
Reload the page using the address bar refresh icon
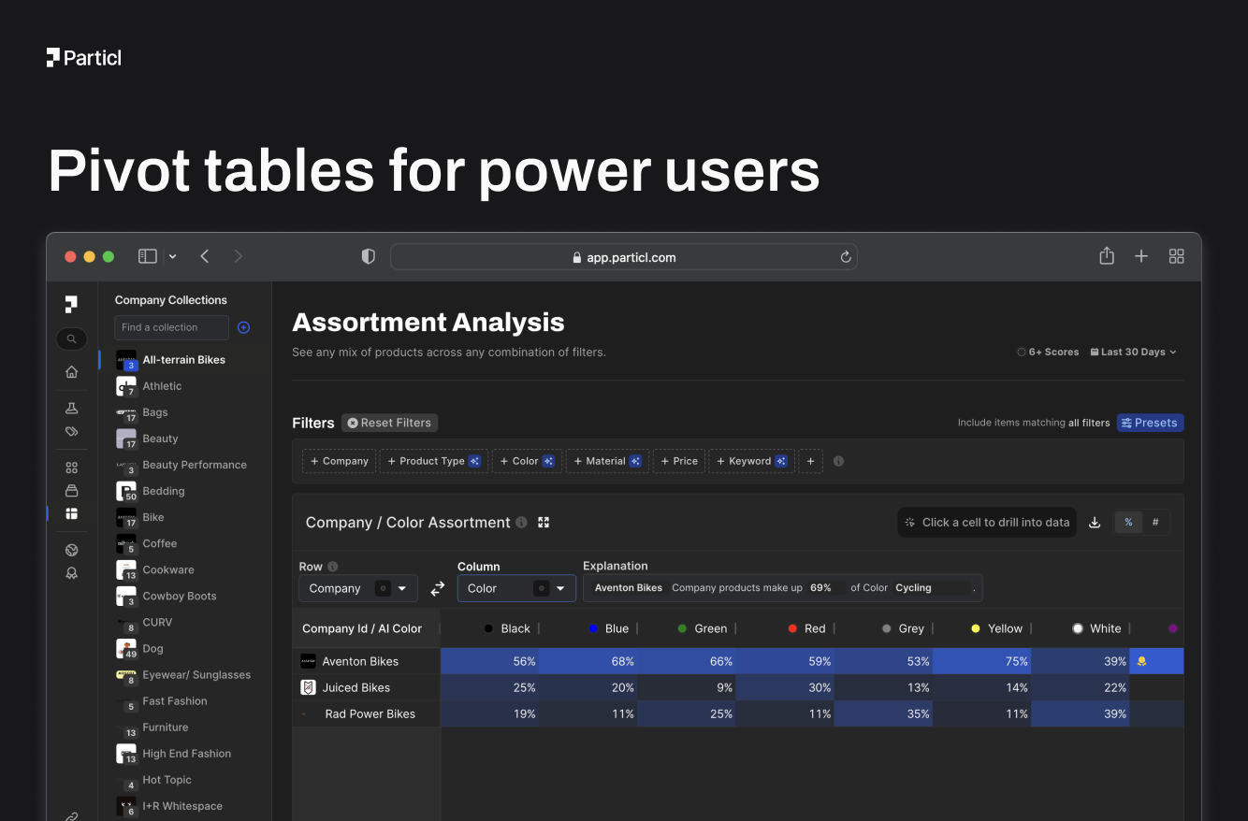(x=846, y=257)
